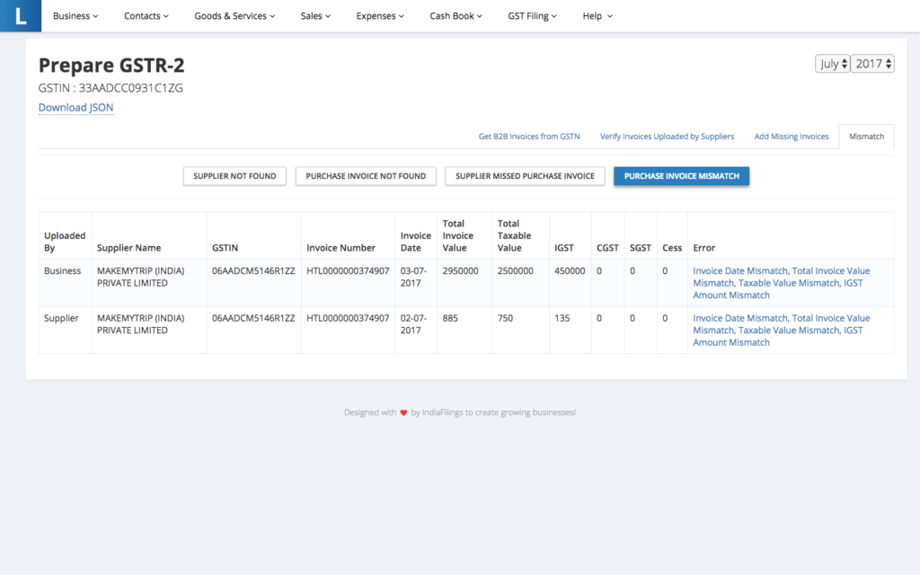Expand the Cash Book menu
The width and height of the screenshot is (920, 575).
456,15
